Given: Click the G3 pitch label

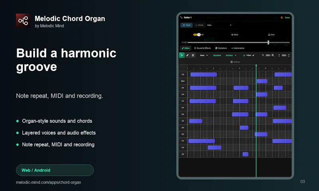Looking at the screenshot, I should [x=183, y=134].
